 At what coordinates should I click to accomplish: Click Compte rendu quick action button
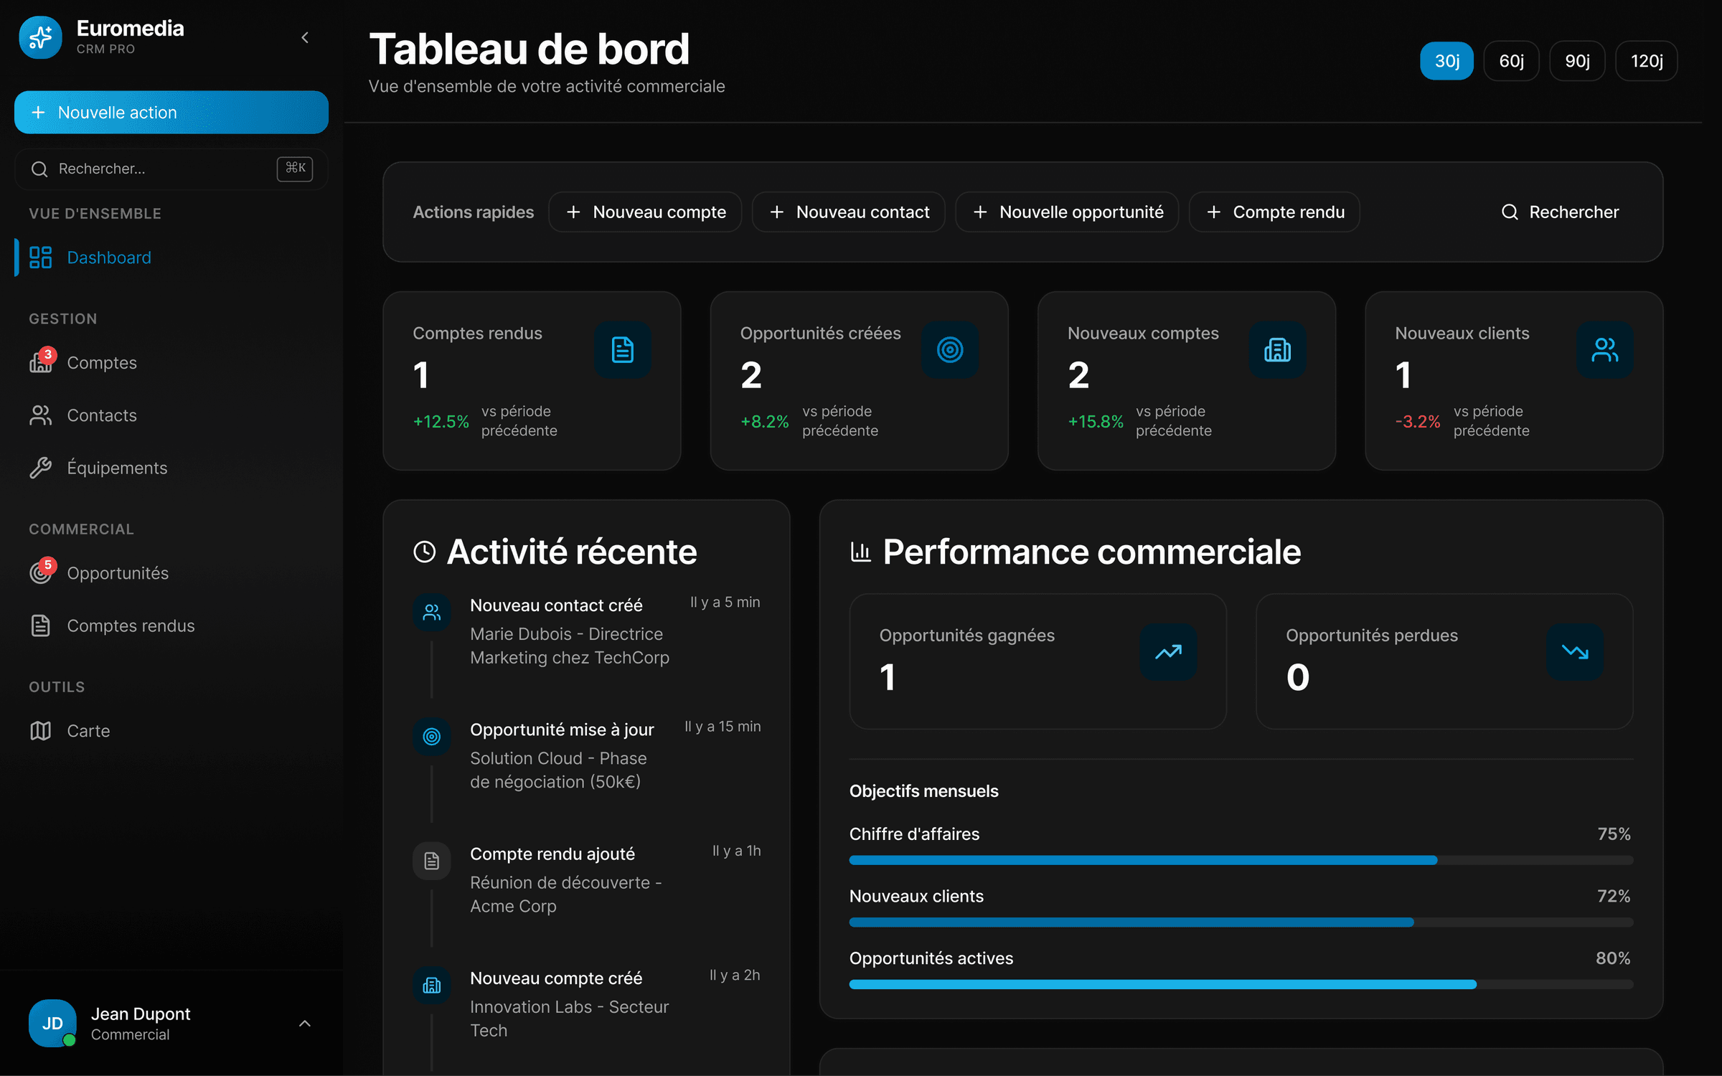pyautogui.click(x=1274, y=212)
